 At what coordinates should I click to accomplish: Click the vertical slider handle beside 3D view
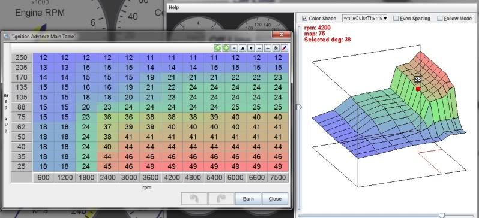click(299, 107)
